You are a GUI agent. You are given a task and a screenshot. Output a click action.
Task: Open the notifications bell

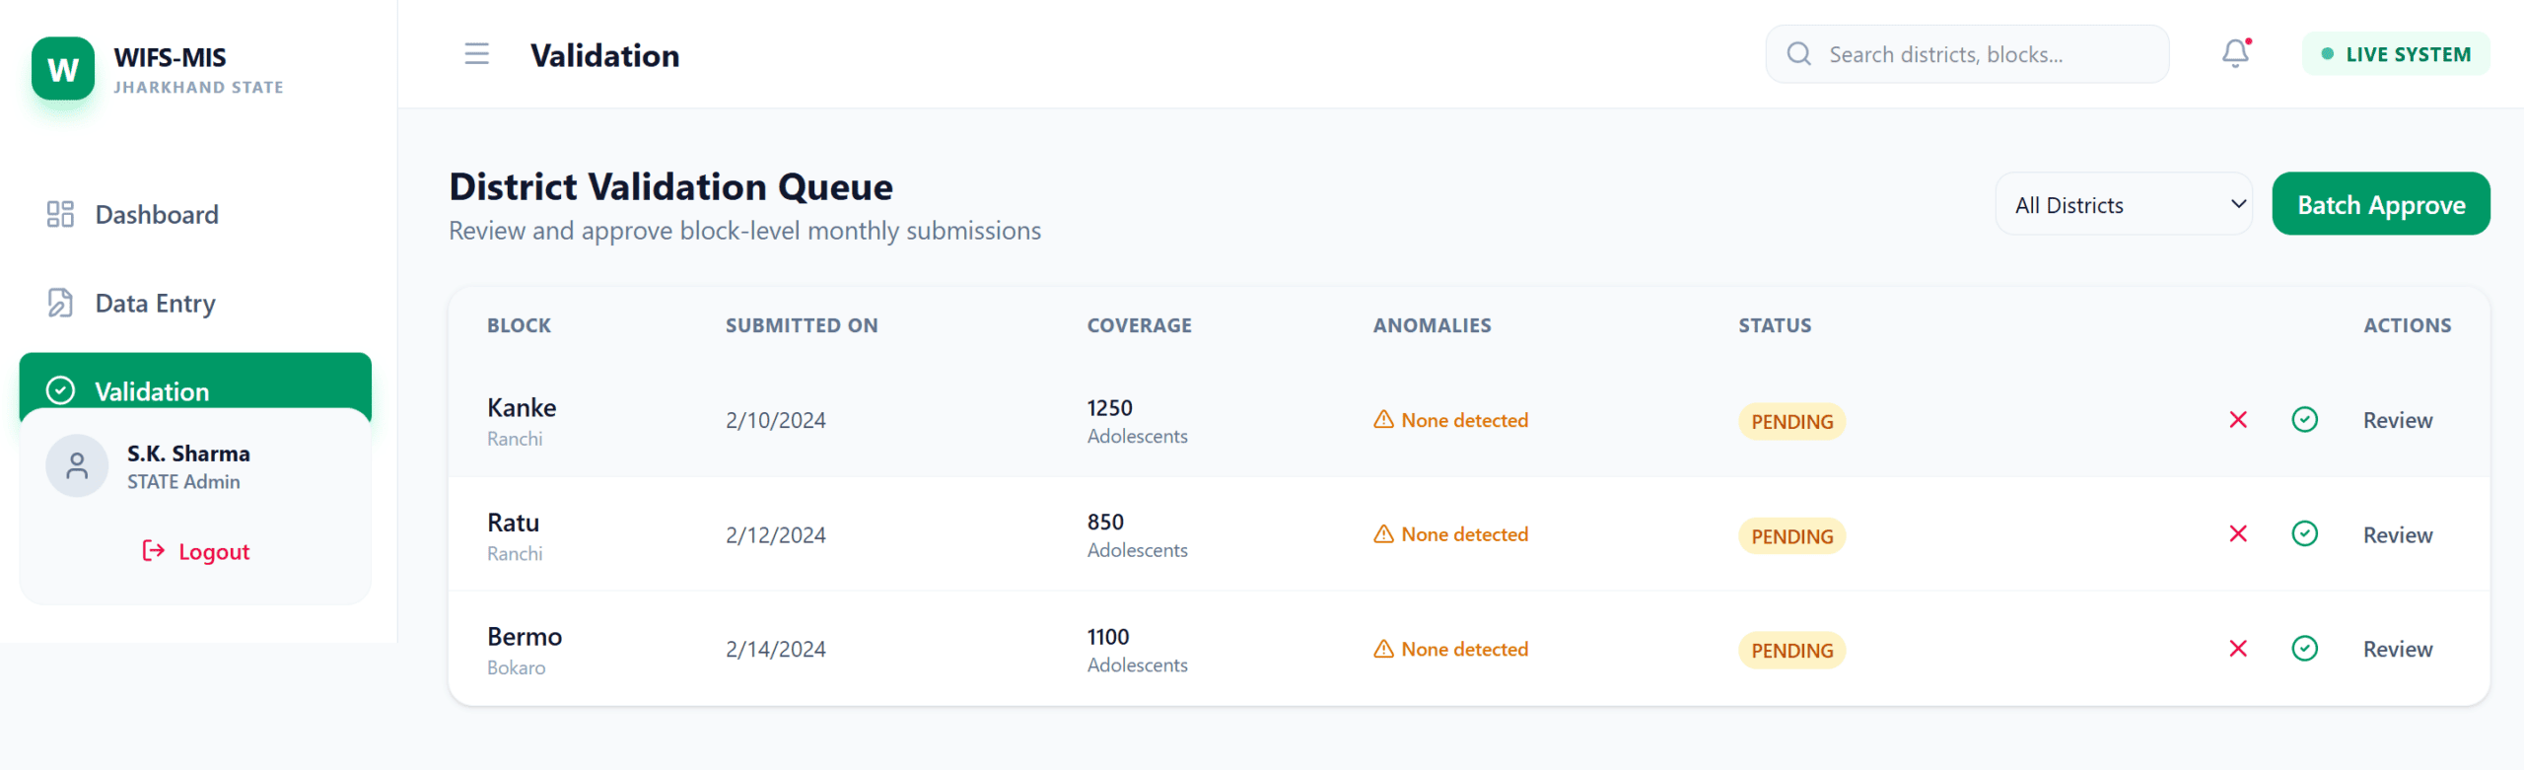point(2235,53)
